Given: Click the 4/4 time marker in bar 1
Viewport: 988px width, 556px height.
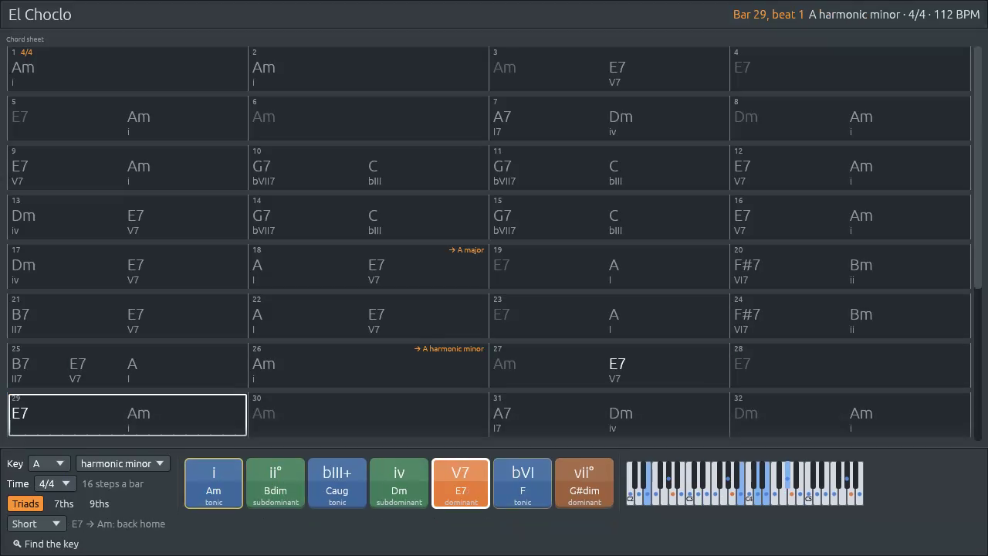Looking at the screenshot, I should tap(27, 53).
